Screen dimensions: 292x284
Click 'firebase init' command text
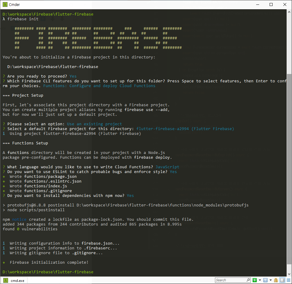pyautogui.click(x=23, y=19)
